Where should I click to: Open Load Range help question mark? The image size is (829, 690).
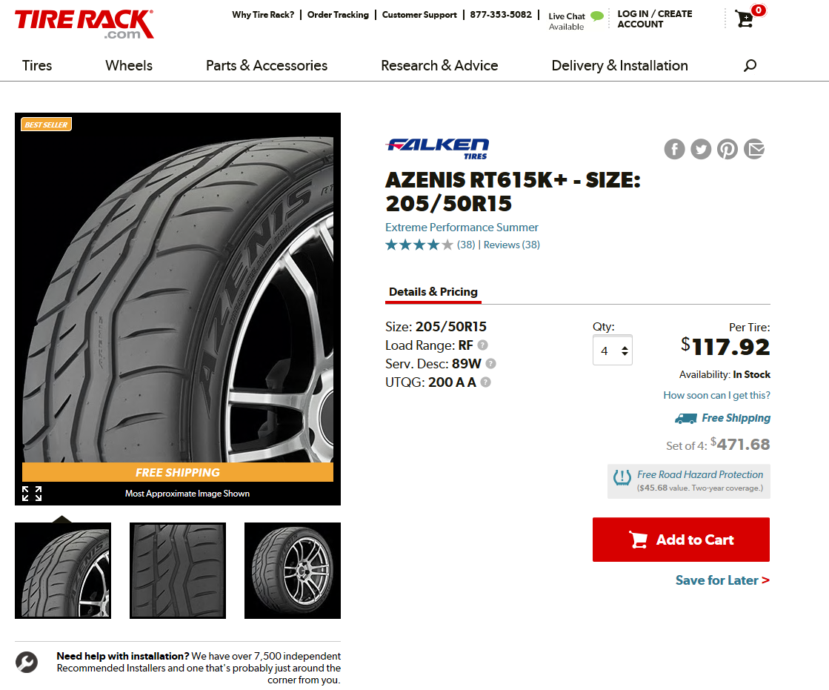click(x=482, y=345)
